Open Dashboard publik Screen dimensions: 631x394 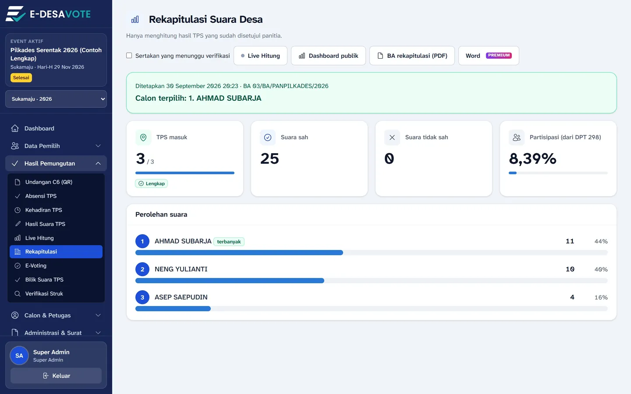328,56
